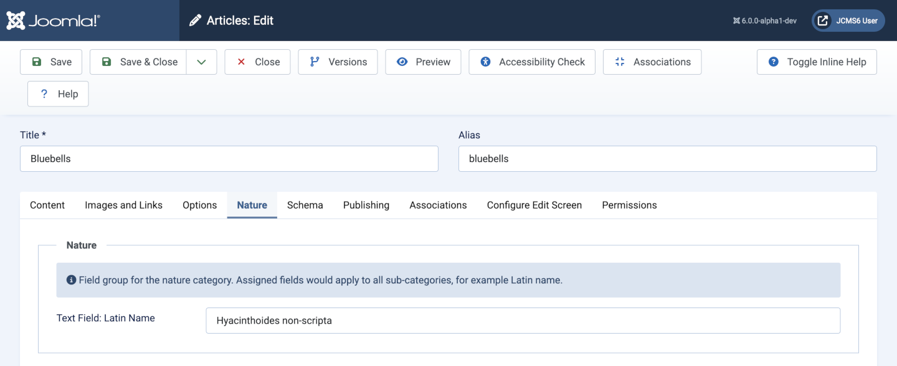The height and width of the screenshot is (366, 897).
Task: Click the info circle in the Nature notice
Action: tap(70, 279)
